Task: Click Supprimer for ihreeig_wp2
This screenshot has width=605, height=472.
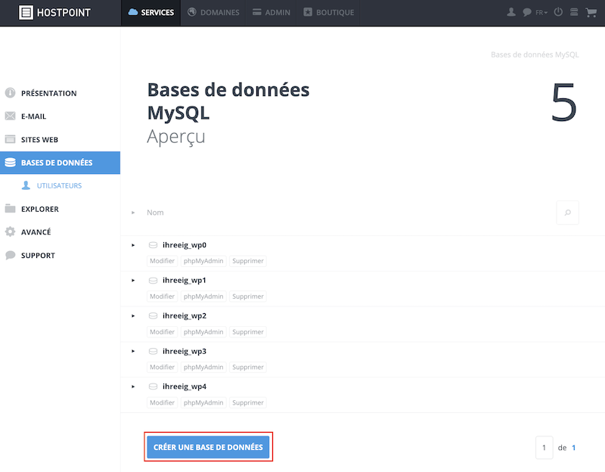Action: [x=248, y=332]
